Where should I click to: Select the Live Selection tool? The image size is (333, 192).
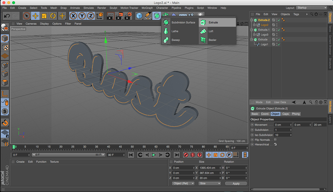[27, 16]
